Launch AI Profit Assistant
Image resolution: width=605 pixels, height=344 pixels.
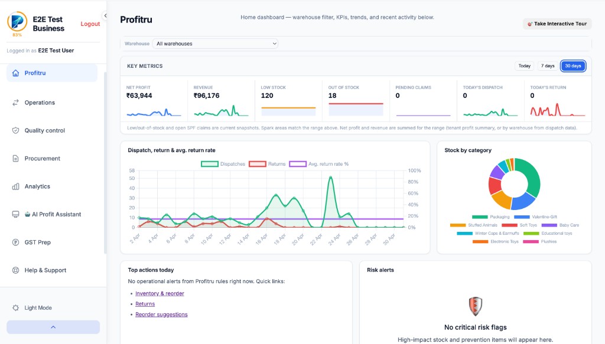click(x=52, y=214)
